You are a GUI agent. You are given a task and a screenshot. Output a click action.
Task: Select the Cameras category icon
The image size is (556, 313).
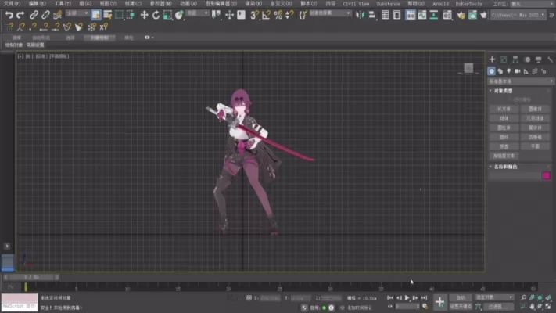[x=518, y=71]
